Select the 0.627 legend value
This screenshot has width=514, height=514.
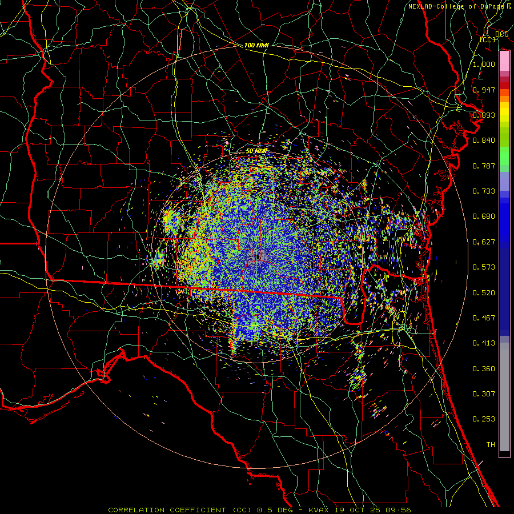[x=484, y=242]
